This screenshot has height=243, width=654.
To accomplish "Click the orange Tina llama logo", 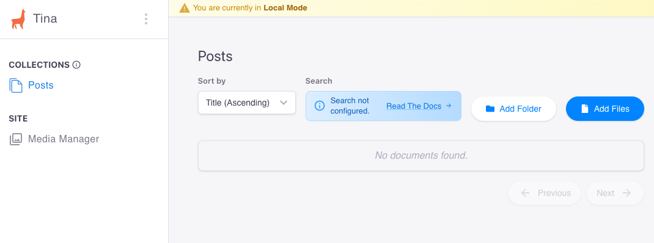I will point(18,19).
